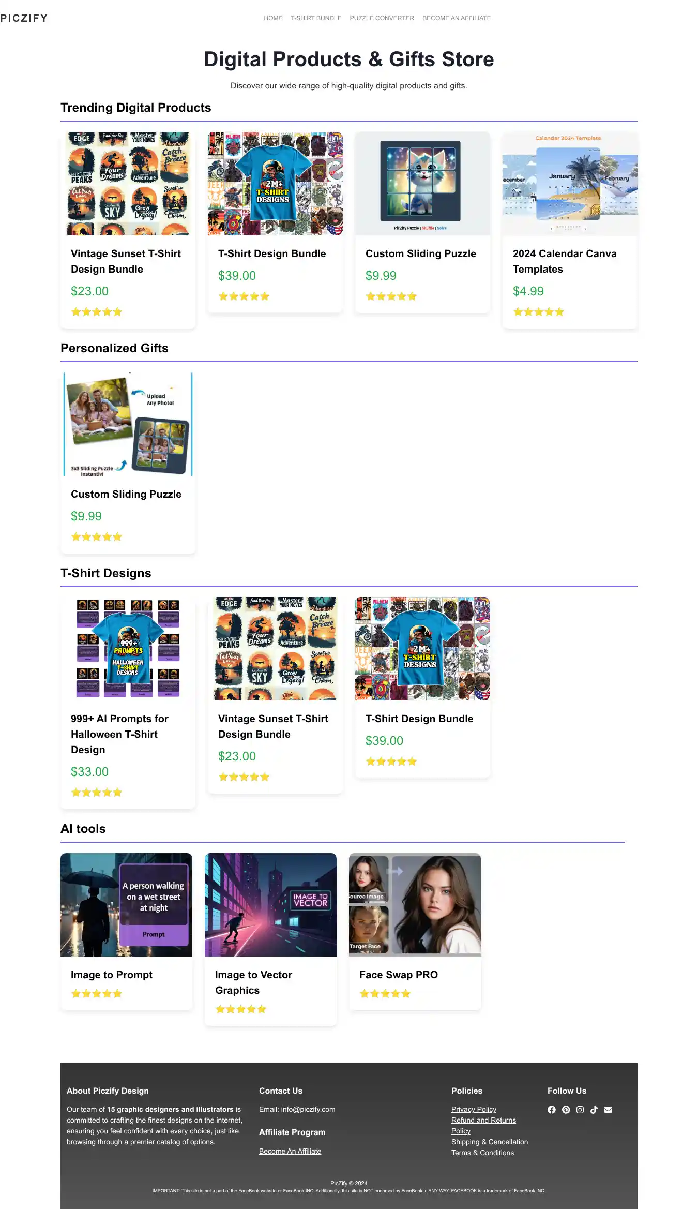Open the Shipping & Cancellation link

click(x=490, y=1142)
